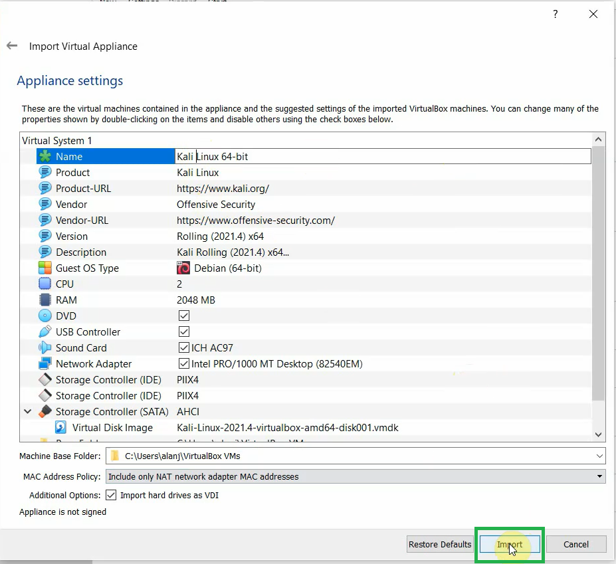Click the folder icon beside Machine Base Folder
The image size is (616, 564).
point(114,456)
